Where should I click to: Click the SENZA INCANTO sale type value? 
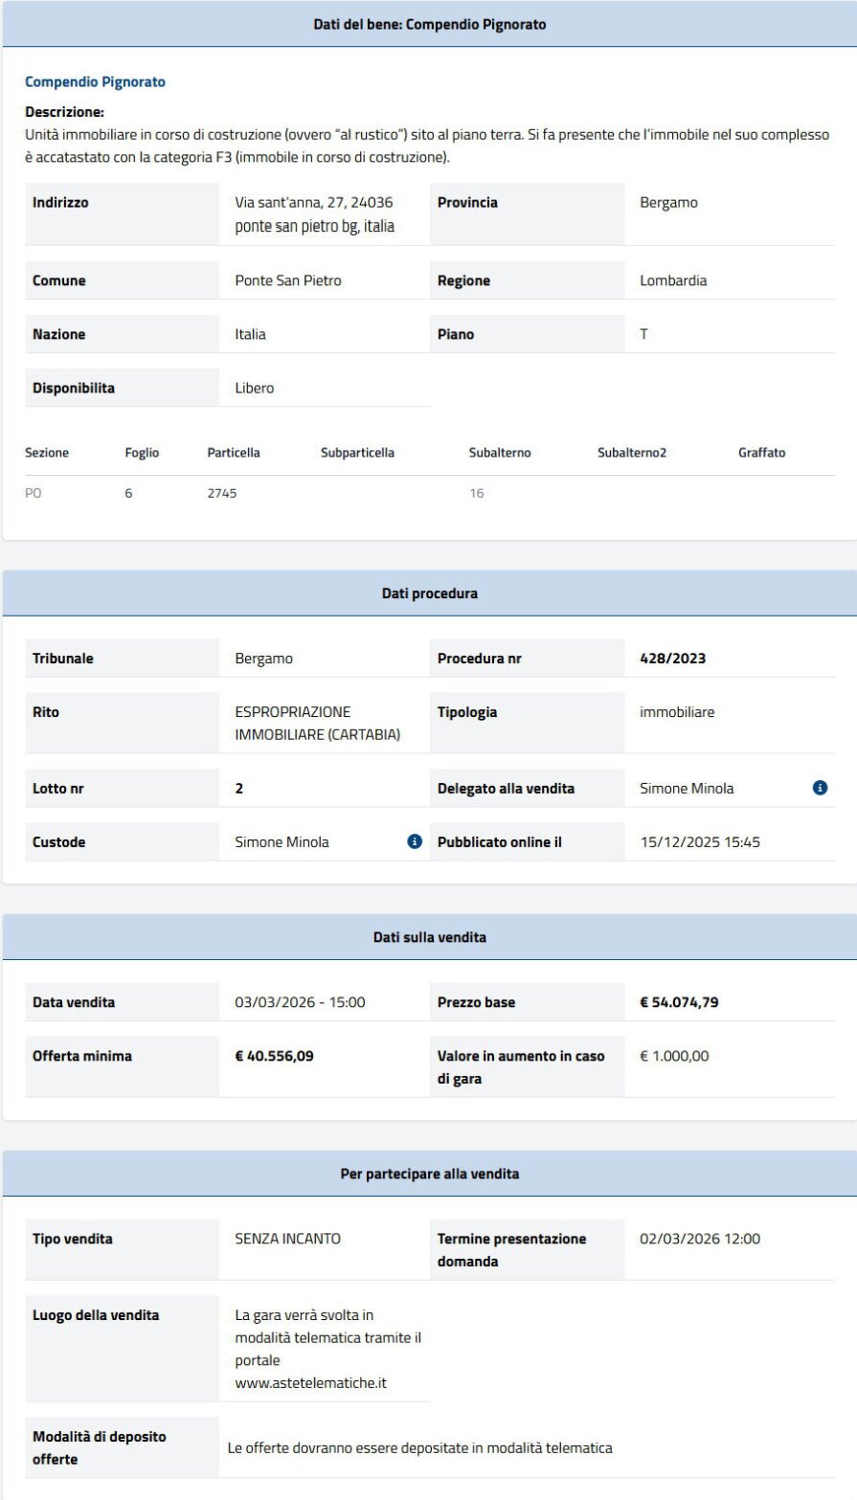tap(287, 1239)
